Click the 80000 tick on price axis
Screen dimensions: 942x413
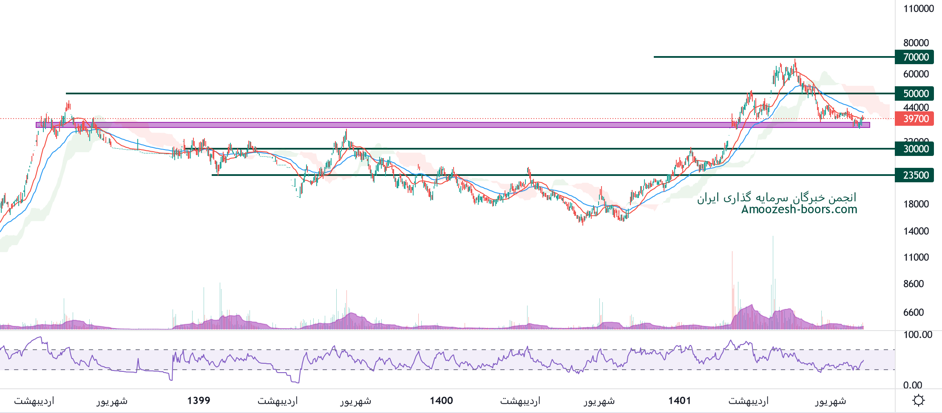tap(916, 42)
